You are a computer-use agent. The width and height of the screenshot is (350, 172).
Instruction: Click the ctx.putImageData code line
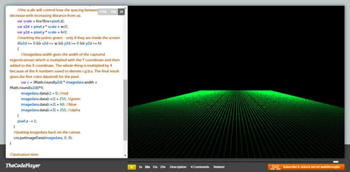click(x=43, y=138)
